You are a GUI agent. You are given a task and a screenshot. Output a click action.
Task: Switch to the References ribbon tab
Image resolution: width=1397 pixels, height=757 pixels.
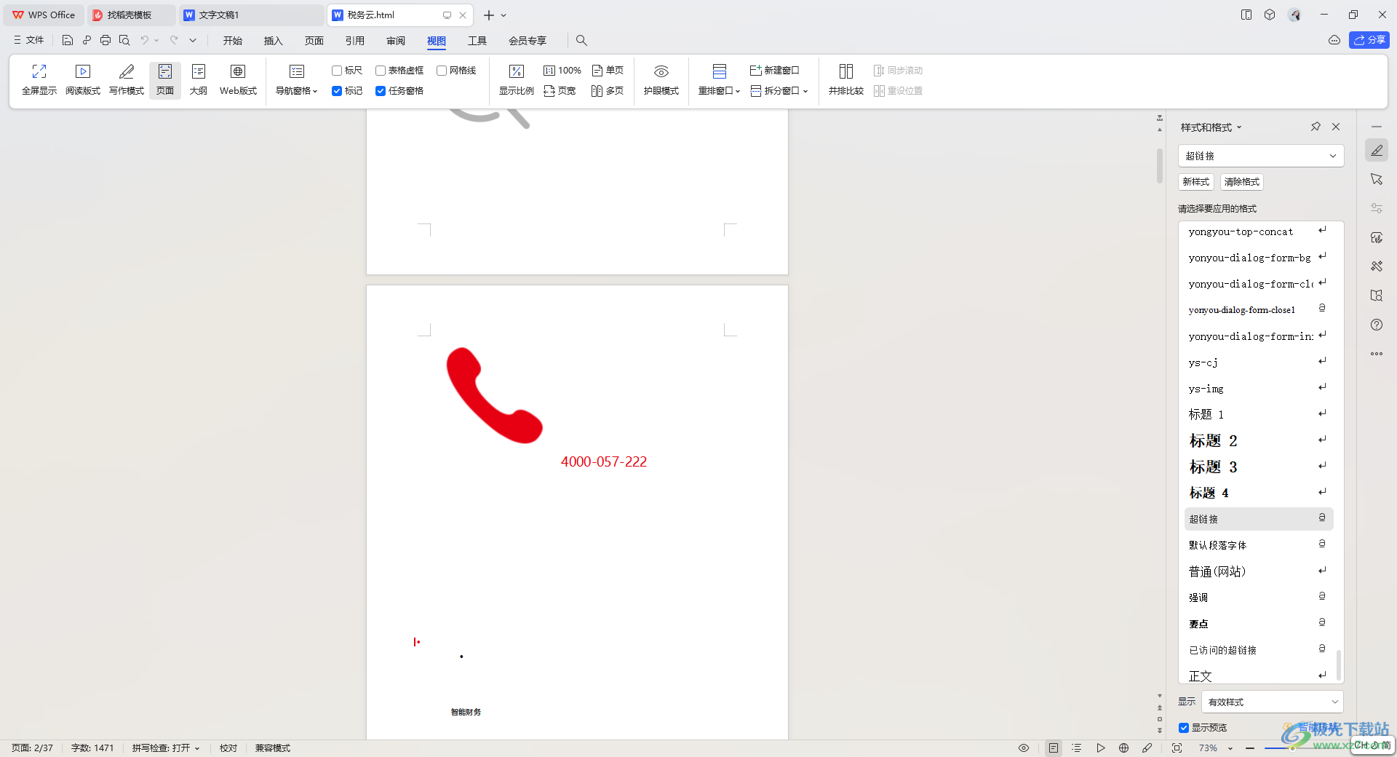pos(355,41)
